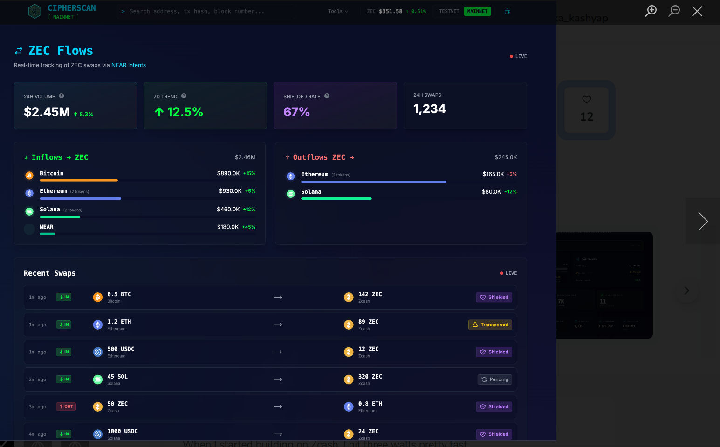Click the Bitcoin inflow orange progress bar
This screenshot has height=447, width=720.
coord(79,180)
